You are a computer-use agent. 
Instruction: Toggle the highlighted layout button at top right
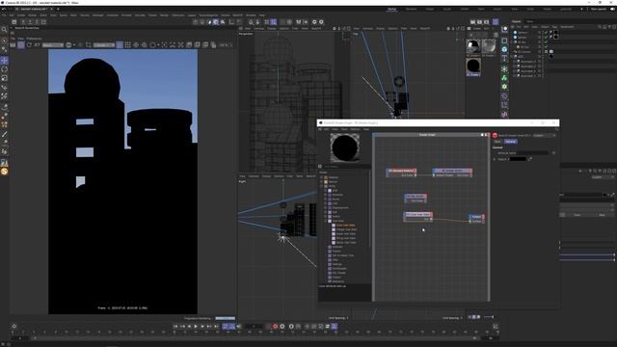(496, 22)
